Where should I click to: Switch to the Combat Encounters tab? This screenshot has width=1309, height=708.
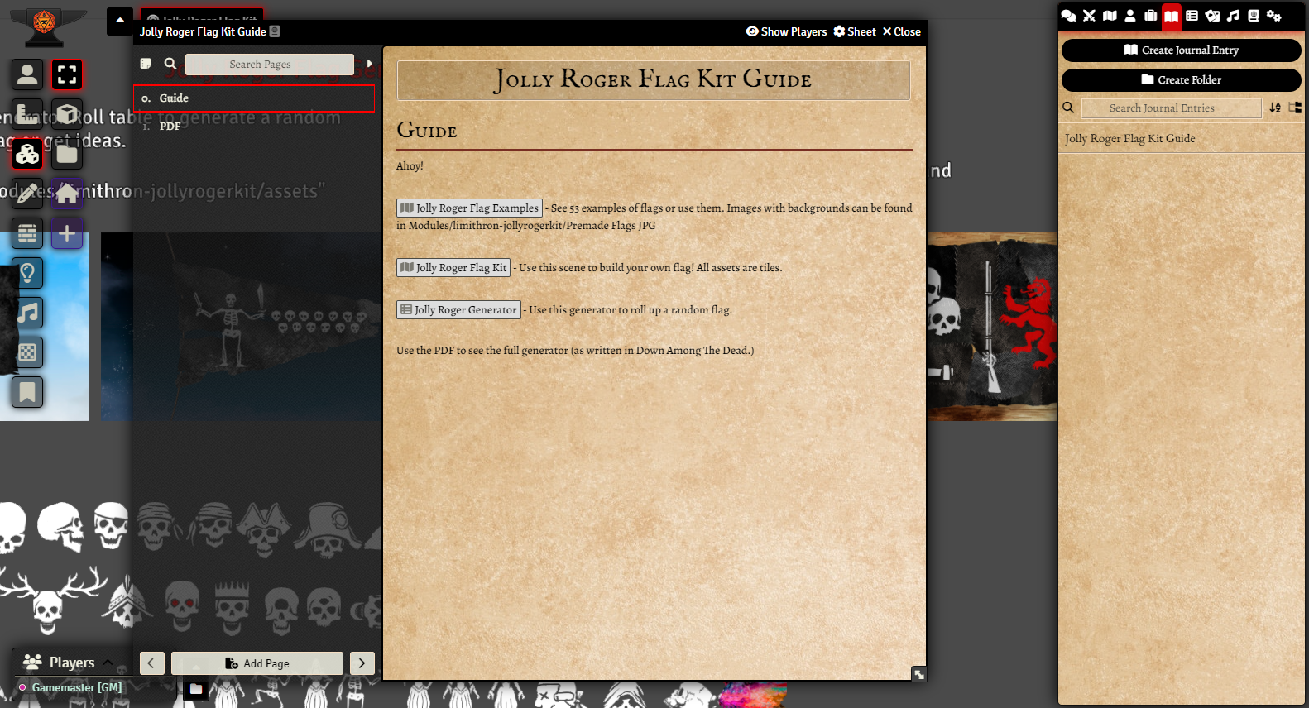1089,16
